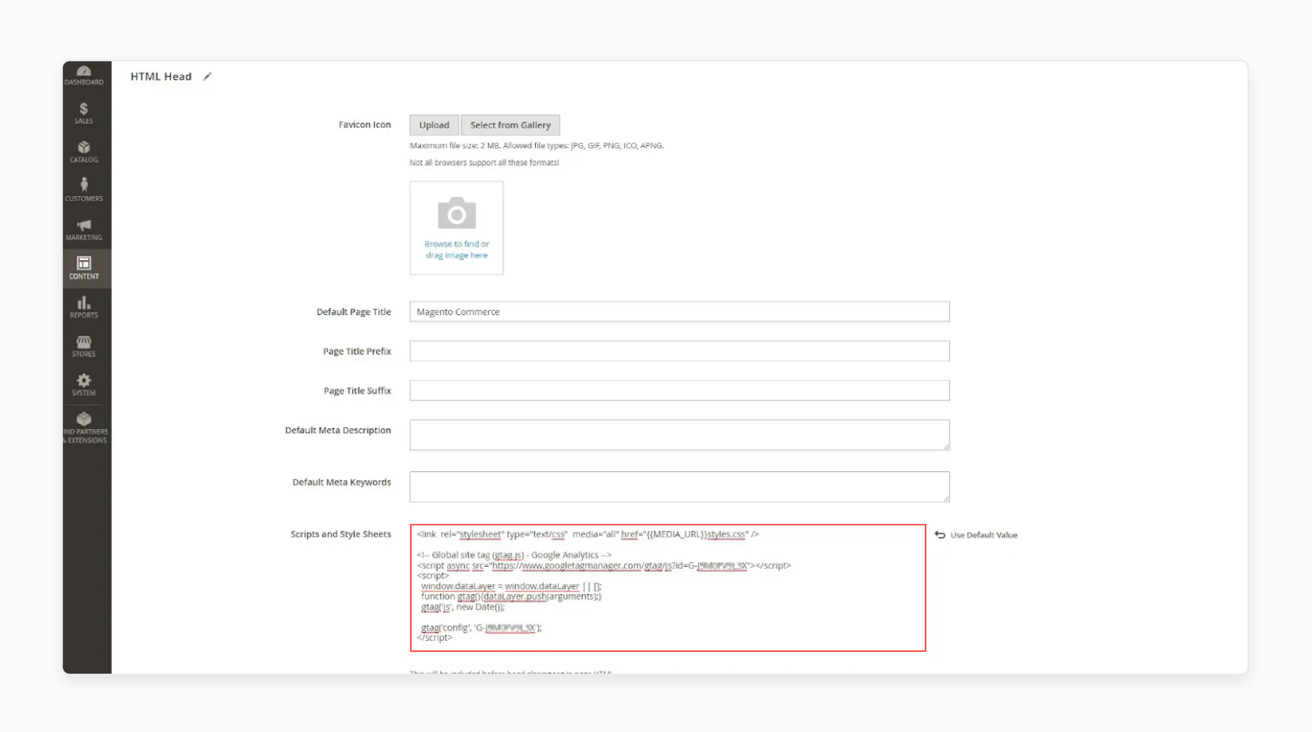
Task: Open Find Partners & Extensions
Action: [x=85, y=426]
